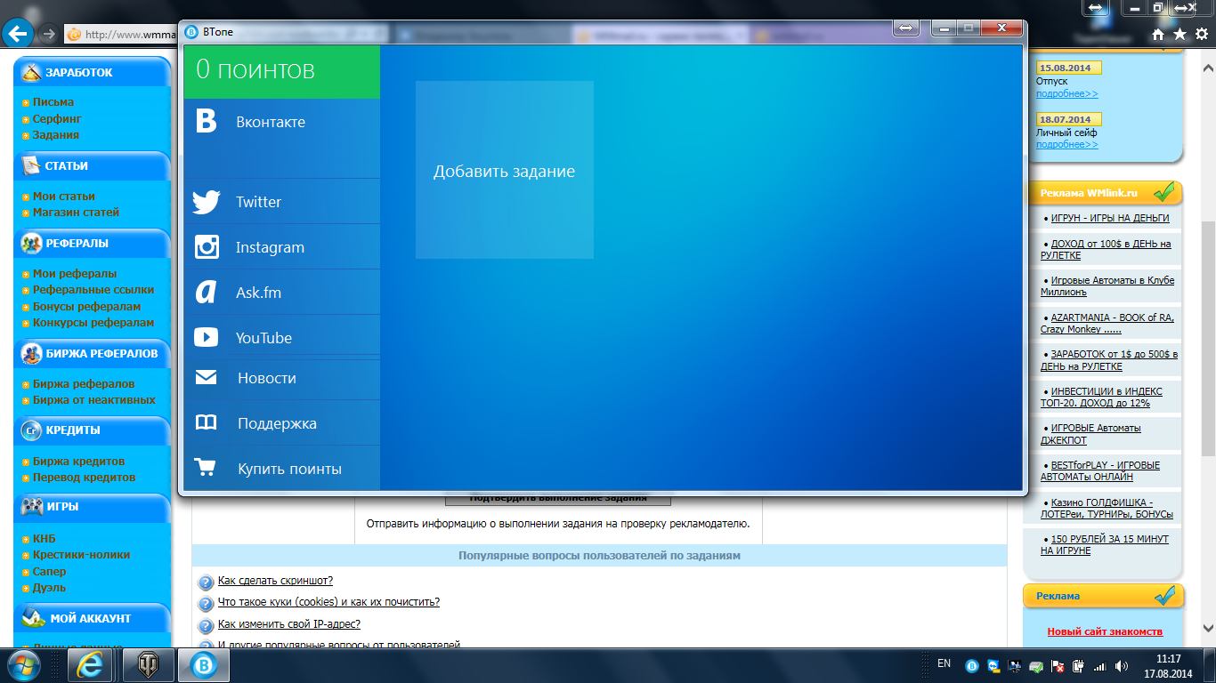The width and height of the screenshot is (1216, 683).
Task: Open the Биржа рефералов link
Action: 84,384
